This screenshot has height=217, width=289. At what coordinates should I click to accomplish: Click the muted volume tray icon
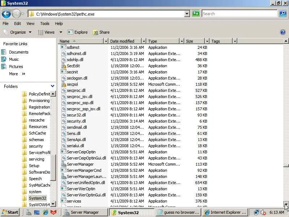[x=263, y=212]
